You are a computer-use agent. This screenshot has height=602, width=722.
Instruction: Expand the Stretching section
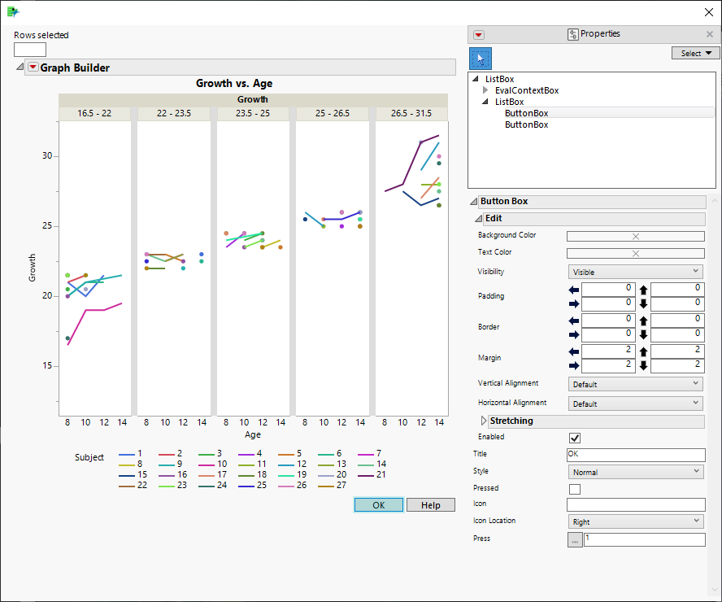click(x=484, y=421)
